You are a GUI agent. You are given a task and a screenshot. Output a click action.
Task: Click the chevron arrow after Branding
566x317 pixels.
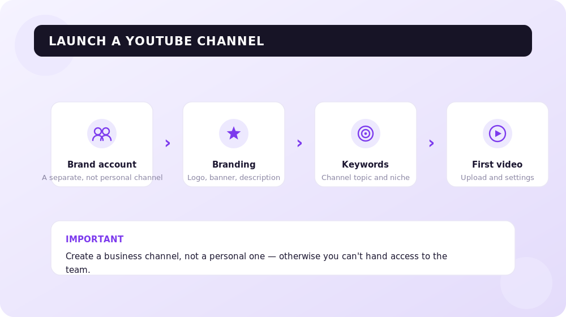point(299,143)
